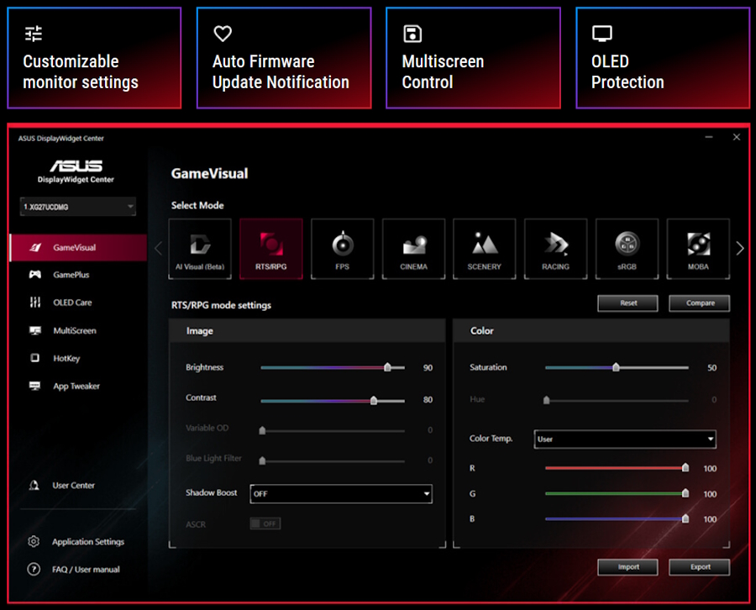Click the Image panel header

[307, 331]
